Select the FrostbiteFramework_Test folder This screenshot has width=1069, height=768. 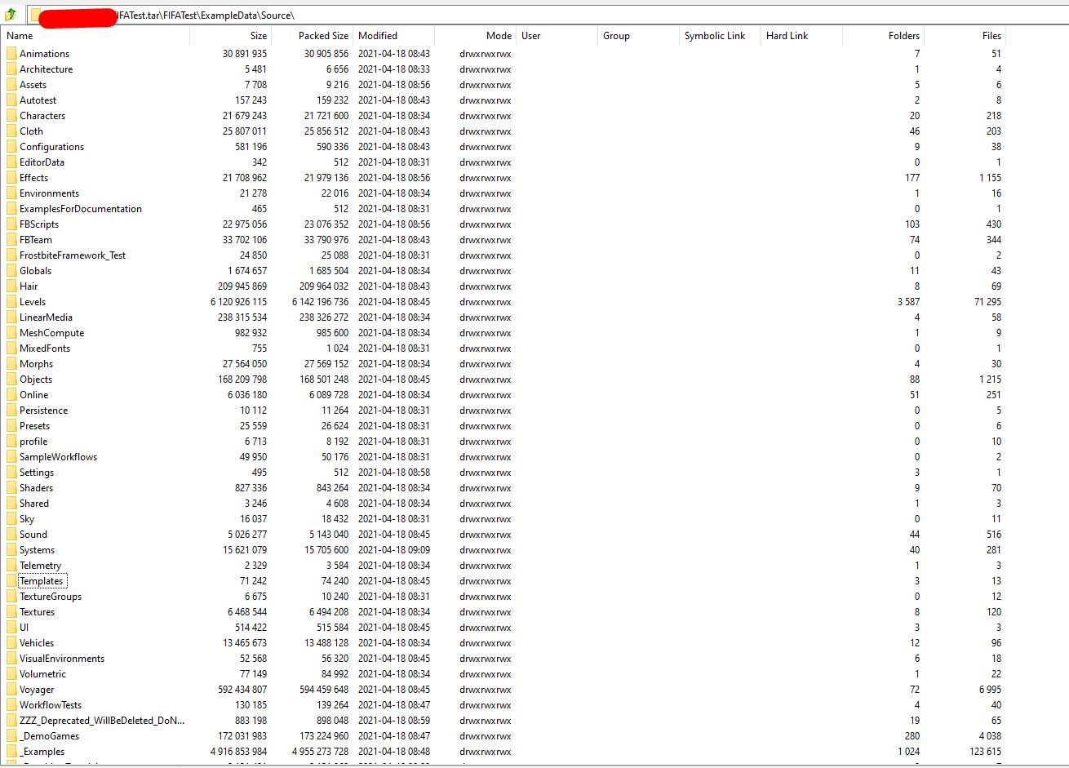click(x=73, y=255)
